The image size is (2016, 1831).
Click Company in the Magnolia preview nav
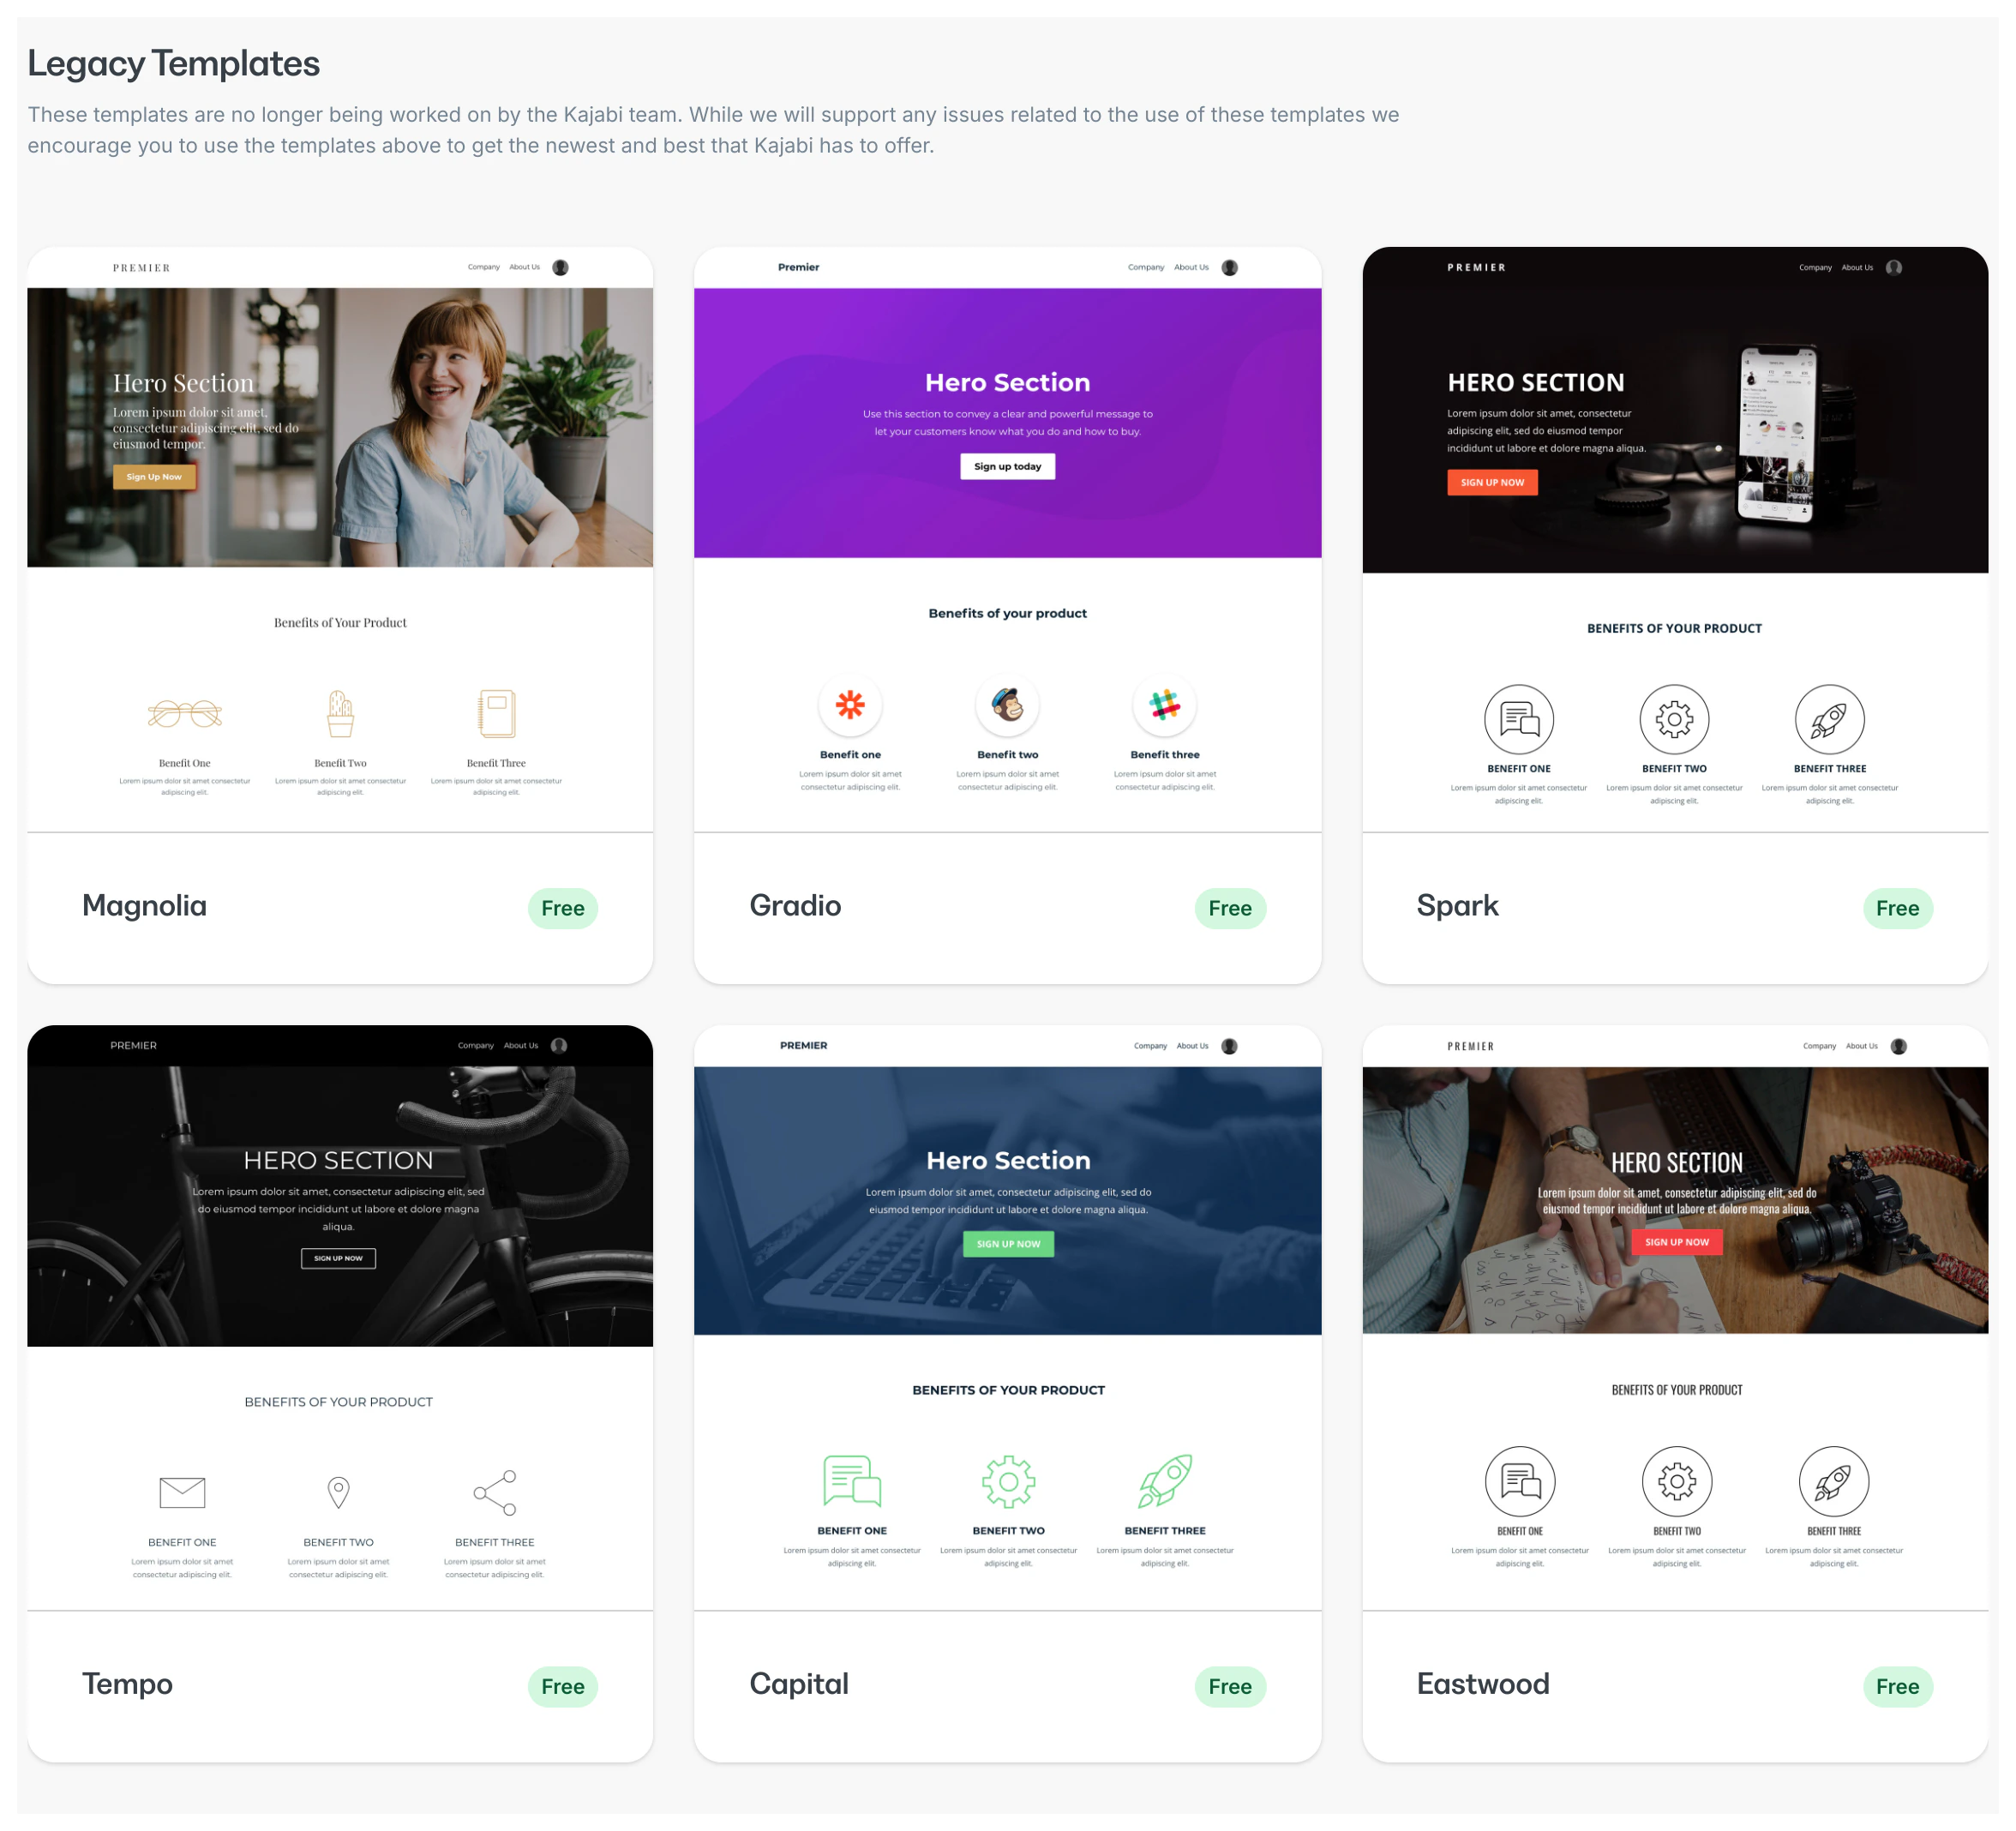483,267
